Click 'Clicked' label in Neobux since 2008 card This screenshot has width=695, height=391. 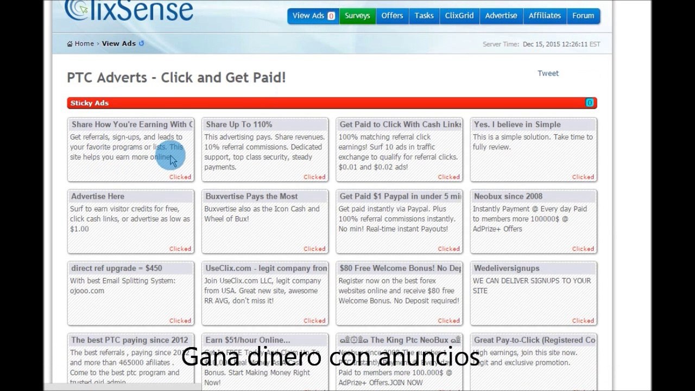click(583, 249)
